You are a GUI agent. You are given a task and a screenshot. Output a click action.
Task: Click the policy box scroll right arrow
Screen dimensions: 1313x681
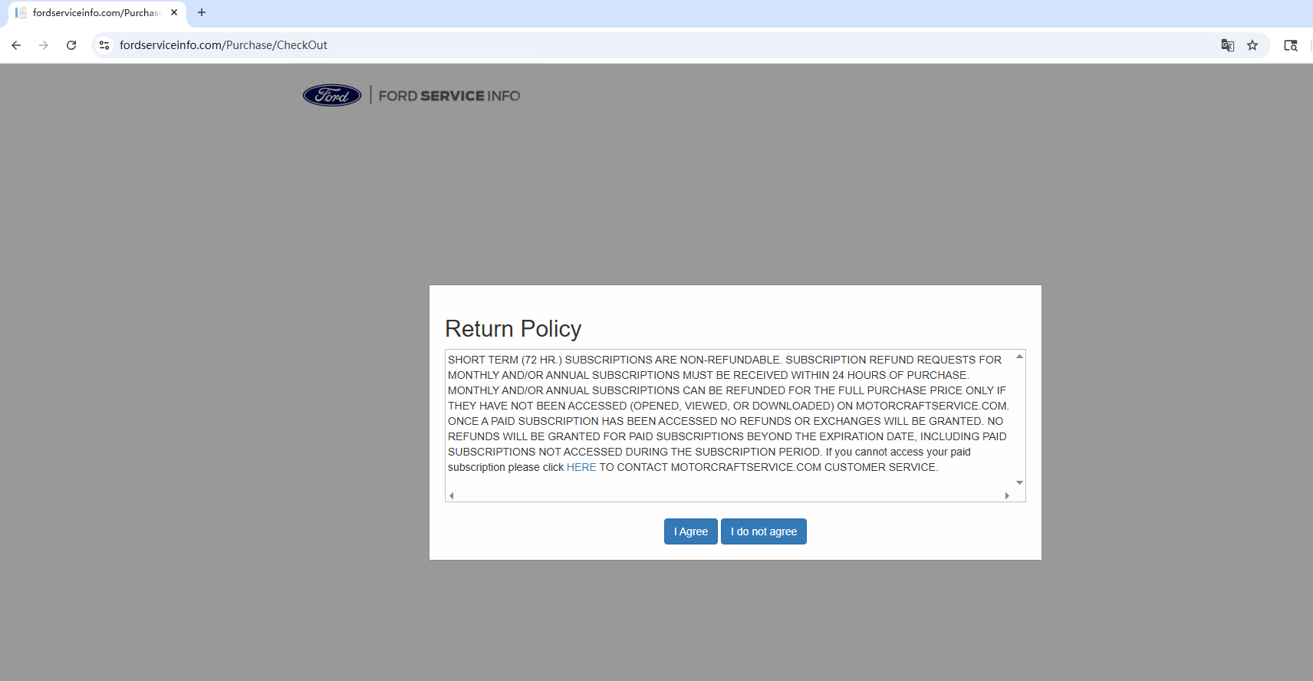[1007, 495]
